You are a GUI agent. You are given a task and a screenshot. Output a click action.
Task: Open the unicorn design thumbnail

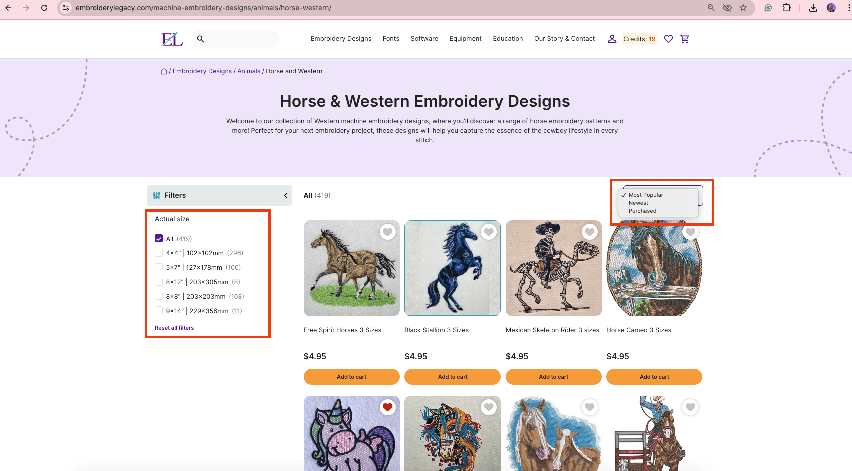351,433
